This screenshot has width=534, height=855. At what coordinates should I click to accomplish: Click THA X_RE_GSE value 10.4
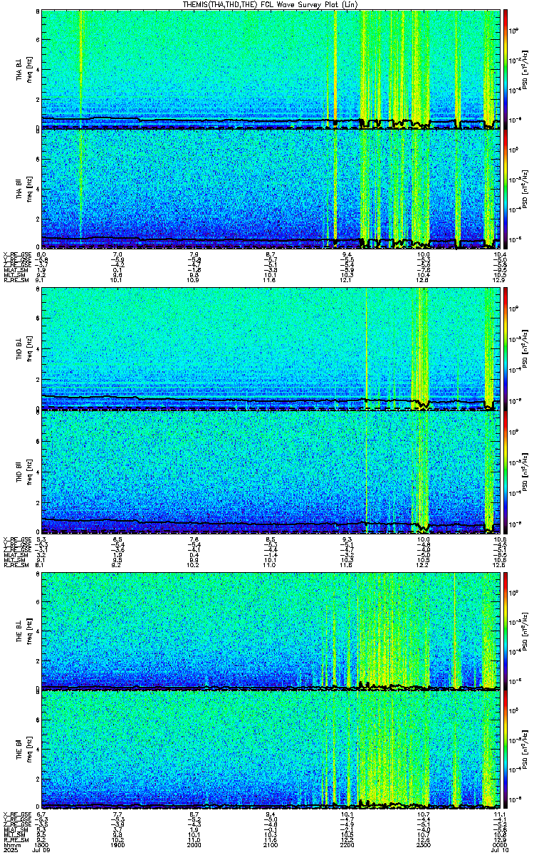(x=500, y=254)
